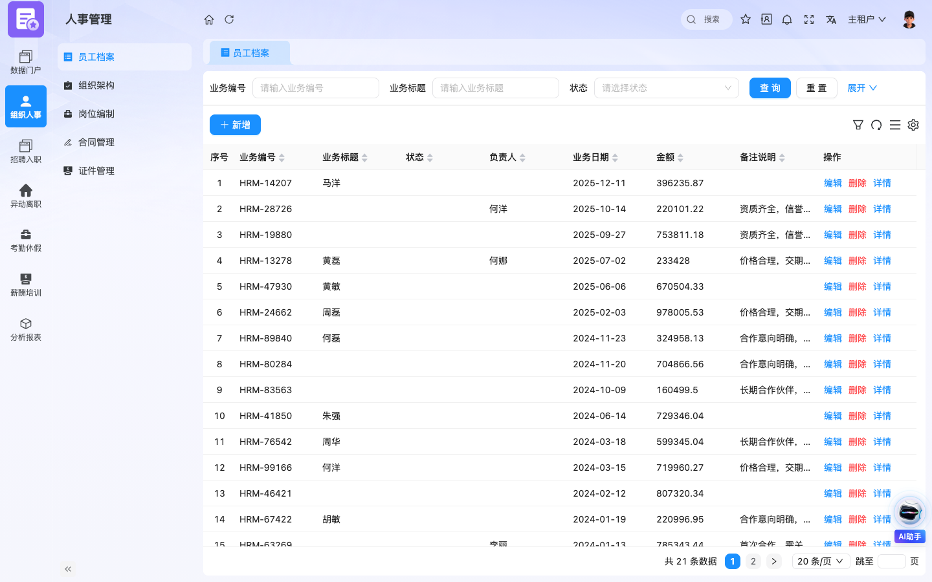932x582 pixels.
Task: Select 岗位编制 in the side menu
Action: (124, 114)
